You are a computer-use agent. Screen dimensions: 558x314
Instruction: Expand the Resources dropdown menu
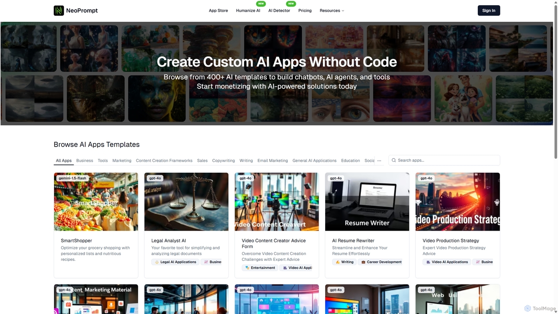tap(332, 10)
